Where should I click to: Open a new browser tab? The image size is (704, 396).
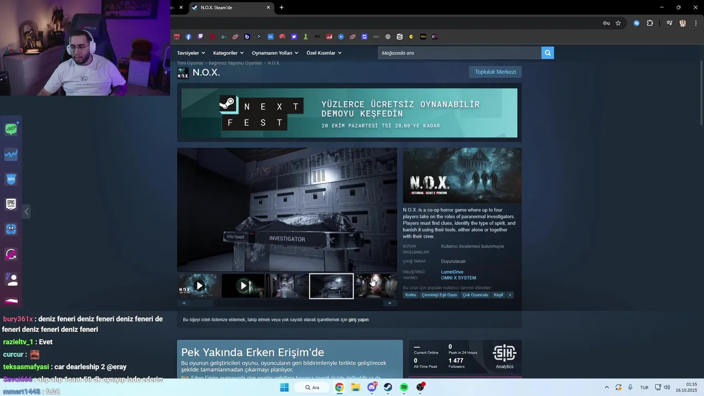282,8
